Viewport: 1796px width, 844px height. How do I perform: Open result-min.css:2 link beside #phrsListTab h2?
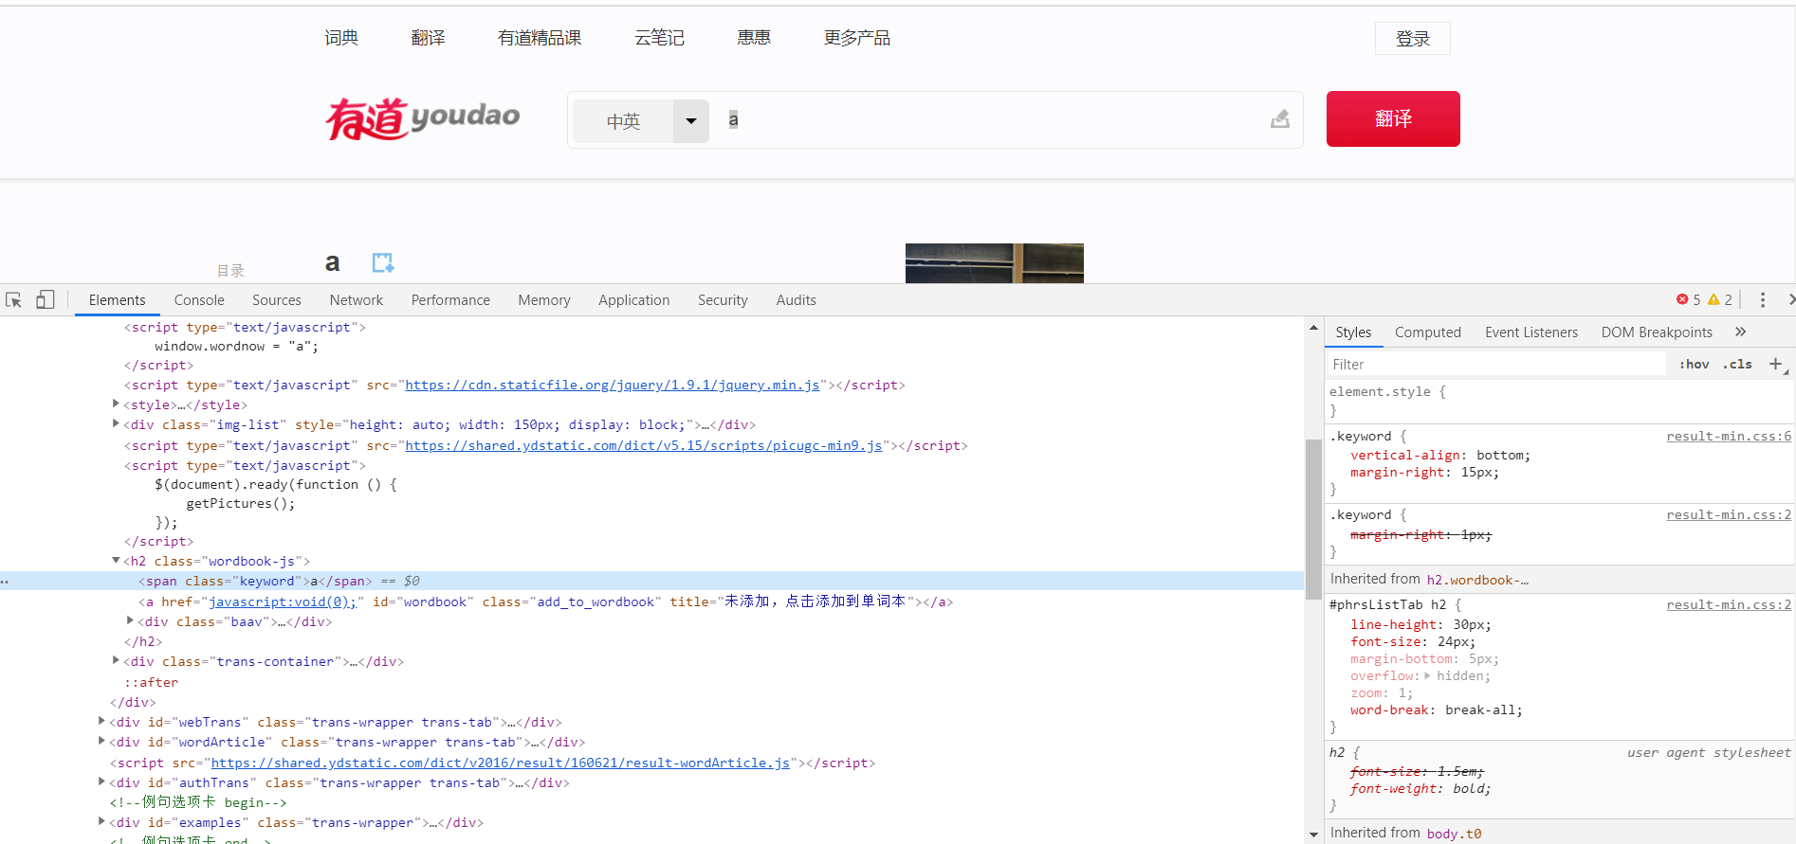pyautogui.click(x=1729, y=604)
